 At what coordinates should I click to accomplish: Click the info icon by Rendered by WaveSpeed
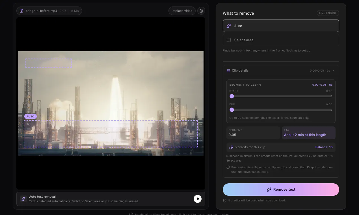pyautogui.click(x=131, y=214)
